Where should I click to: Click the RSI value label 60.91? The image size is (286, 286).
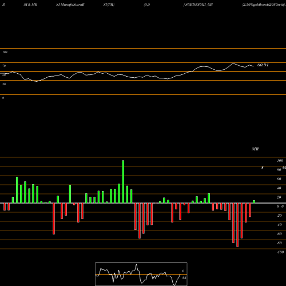coord(263,65)
